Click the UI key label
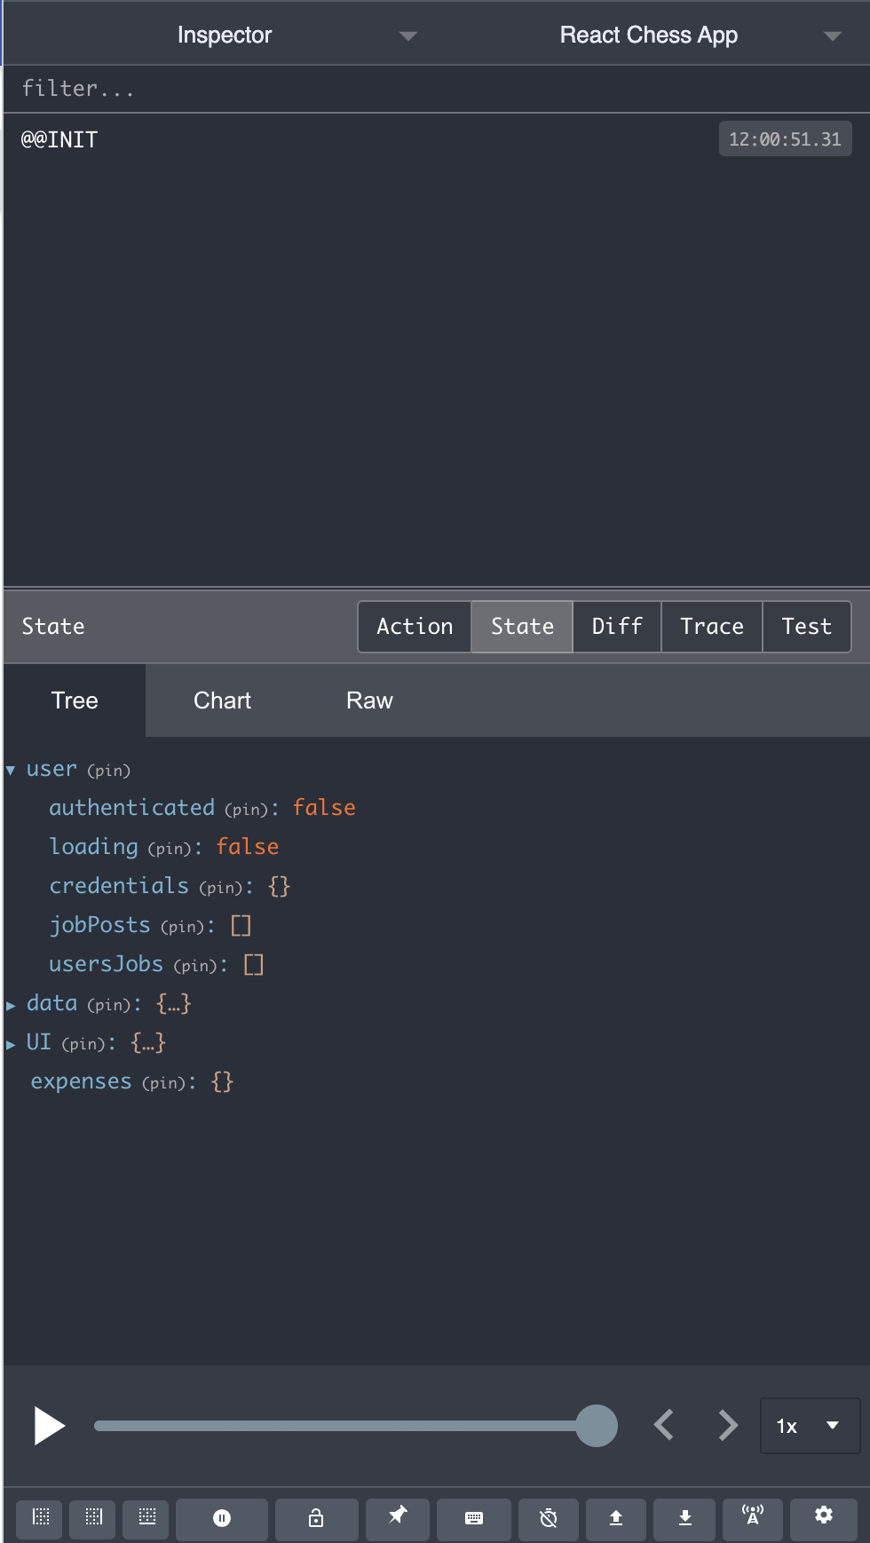This screenshot has height=1543, width=870. tap(39, 1042)
